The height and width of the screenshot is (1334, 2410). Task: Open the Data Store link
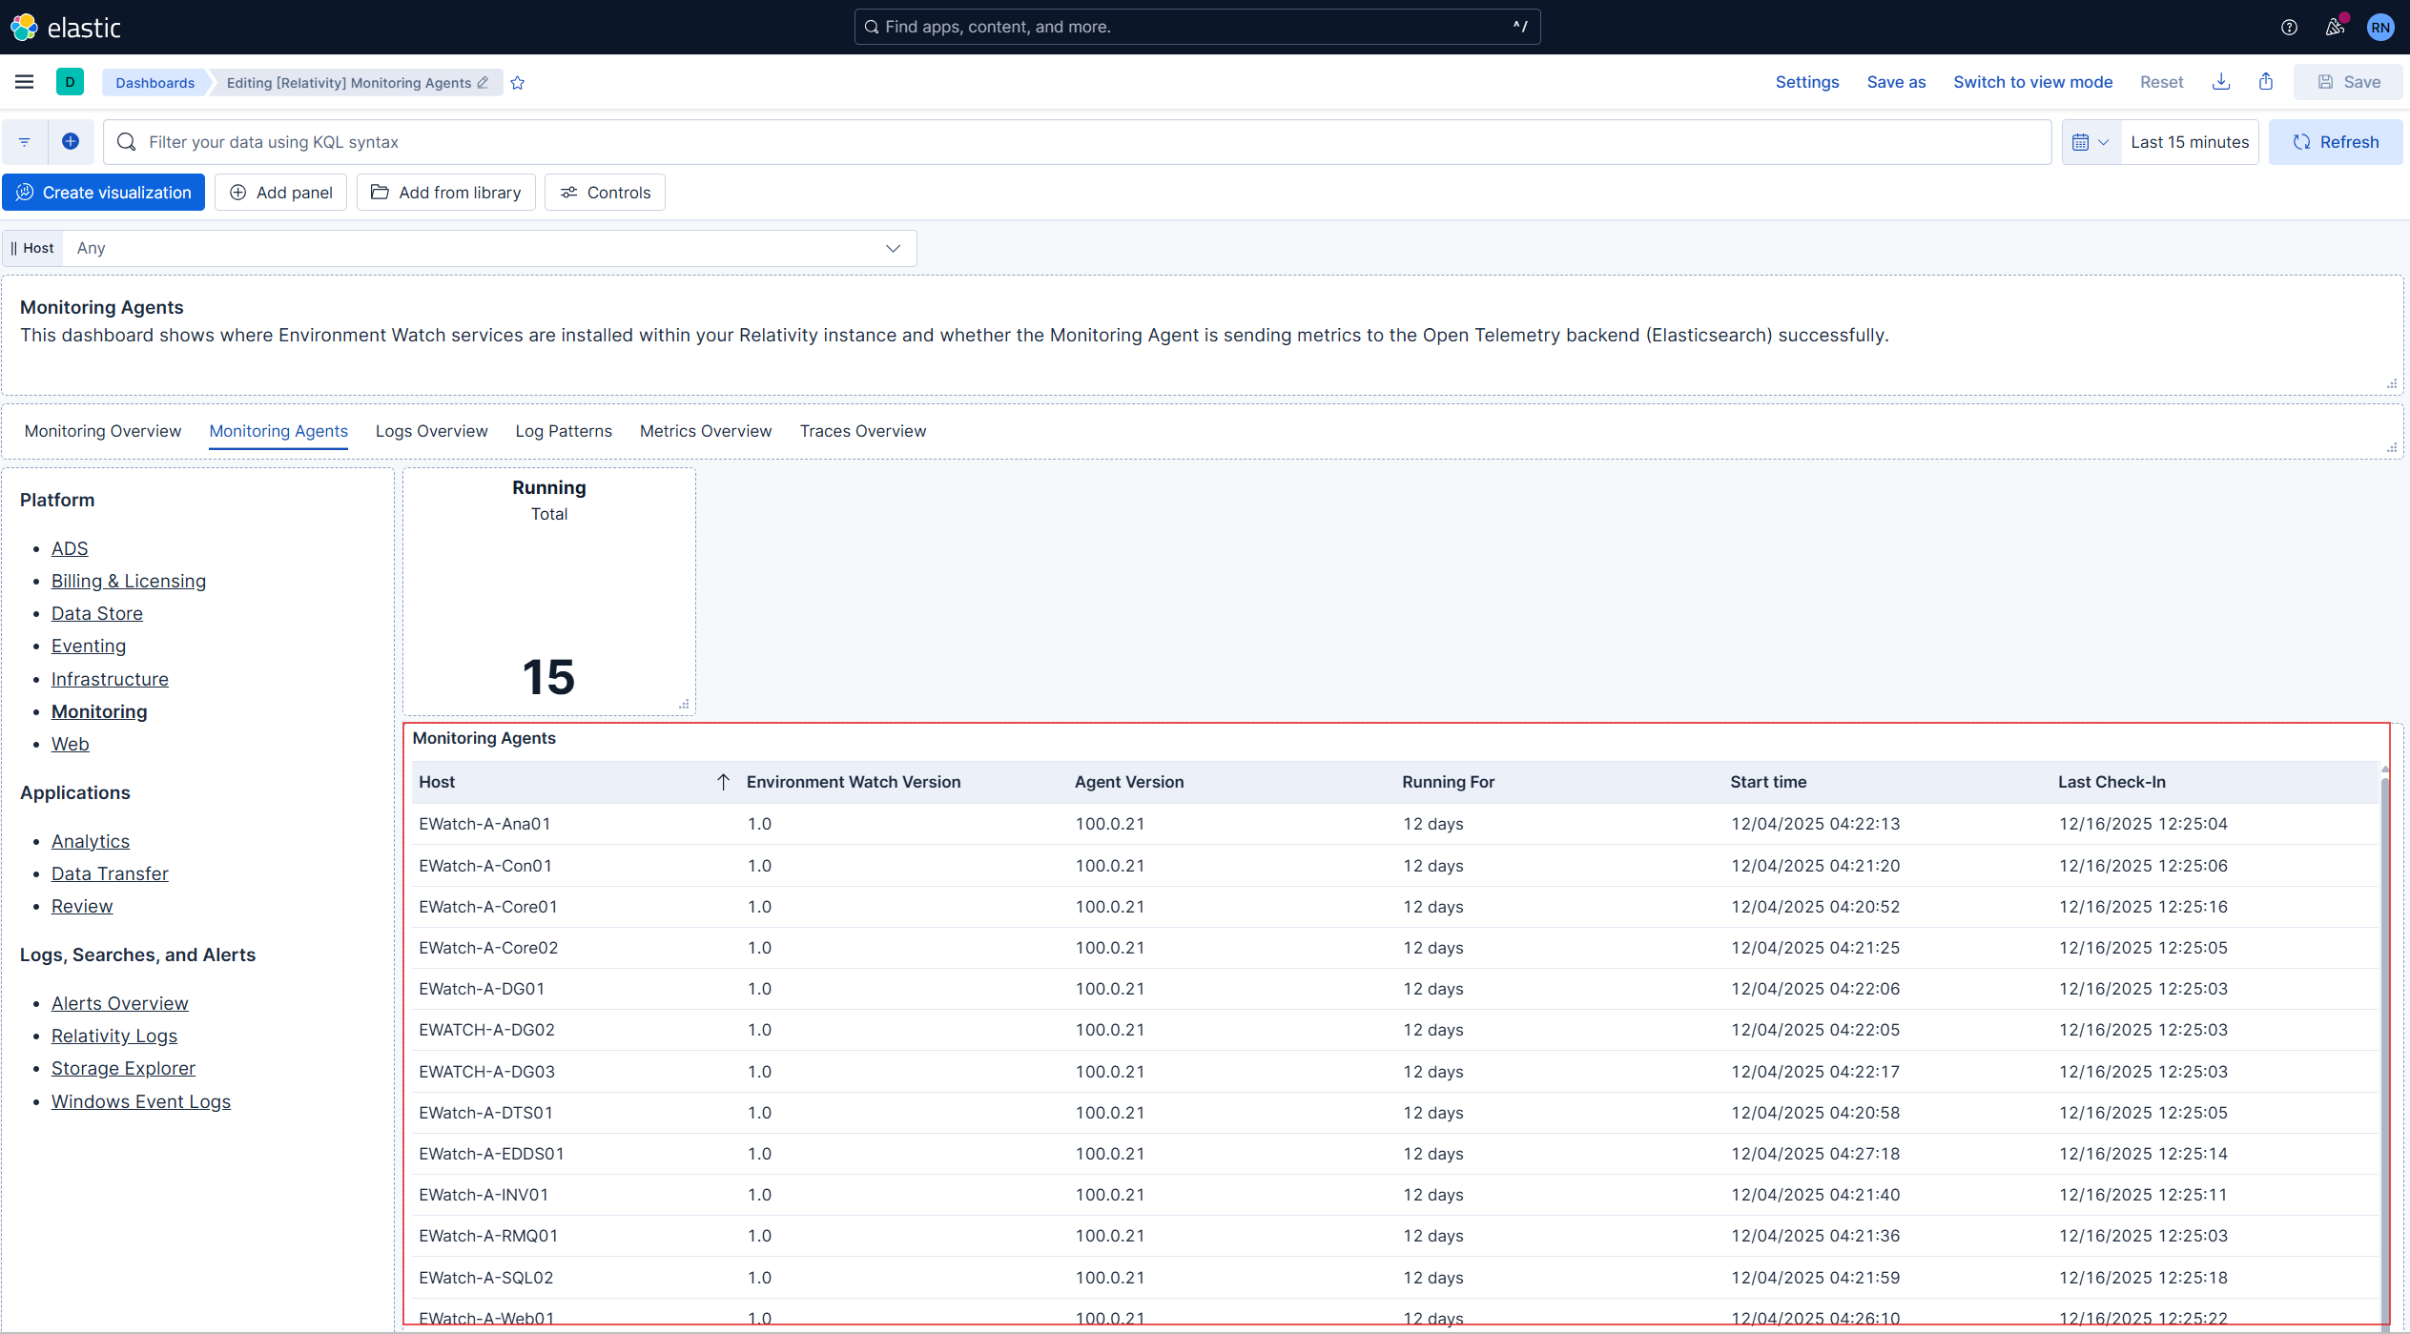click(x=97, y=613)
